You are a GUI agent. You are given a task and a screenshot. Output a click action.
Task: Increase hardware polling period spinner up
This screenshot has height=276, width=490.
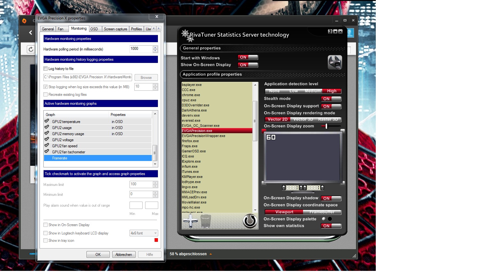pos(155,48)
